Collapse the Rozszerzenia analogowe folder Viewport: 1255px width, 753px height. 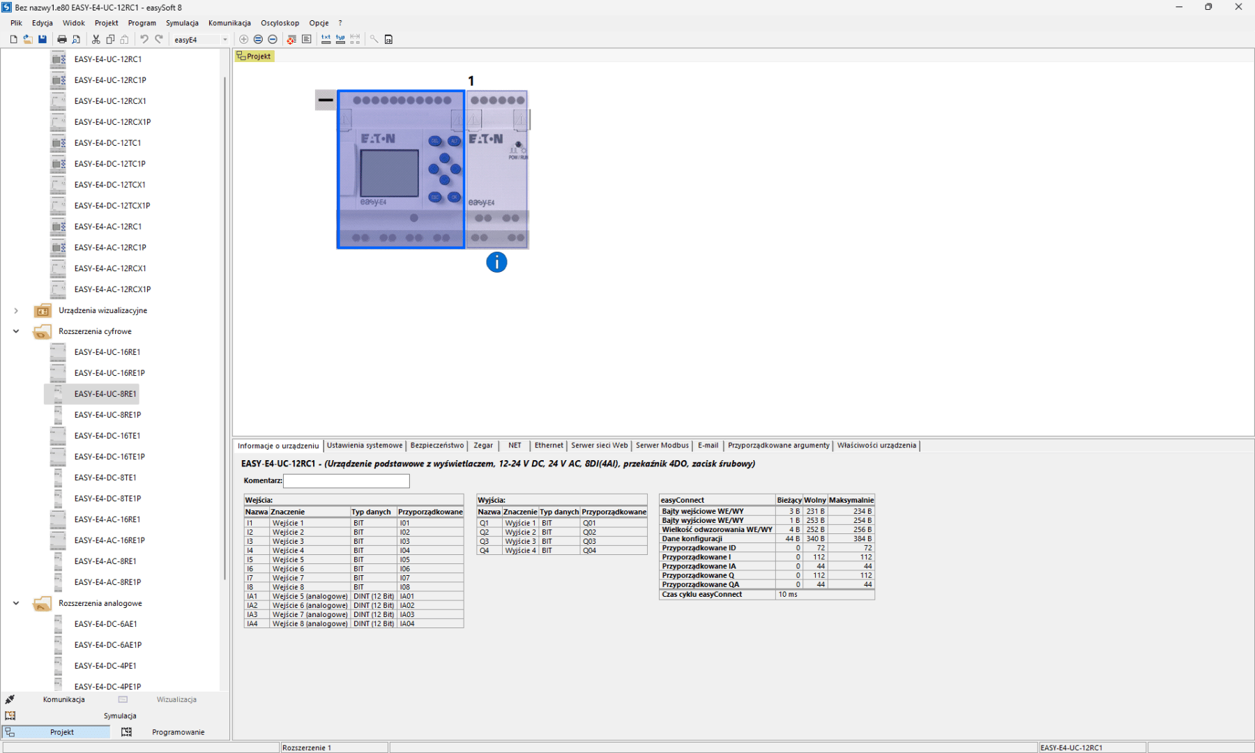16,604
